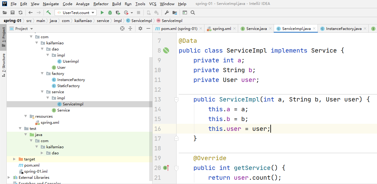This screenshot has width=377, height=184.
Task: Open the dropdown arrow beside the profiler icon
Action: pyautogui.click(x=132, y=13)
